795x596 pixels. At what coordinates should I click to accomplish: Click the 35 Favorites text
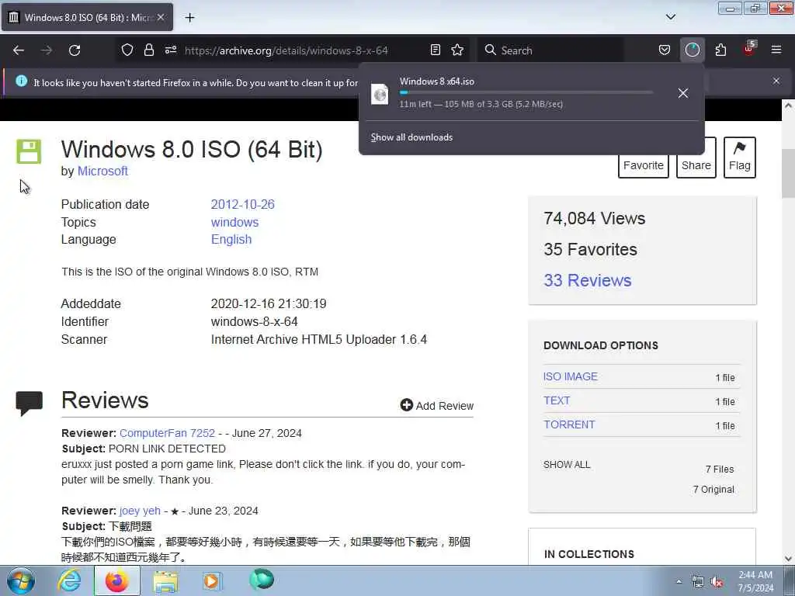590,249
